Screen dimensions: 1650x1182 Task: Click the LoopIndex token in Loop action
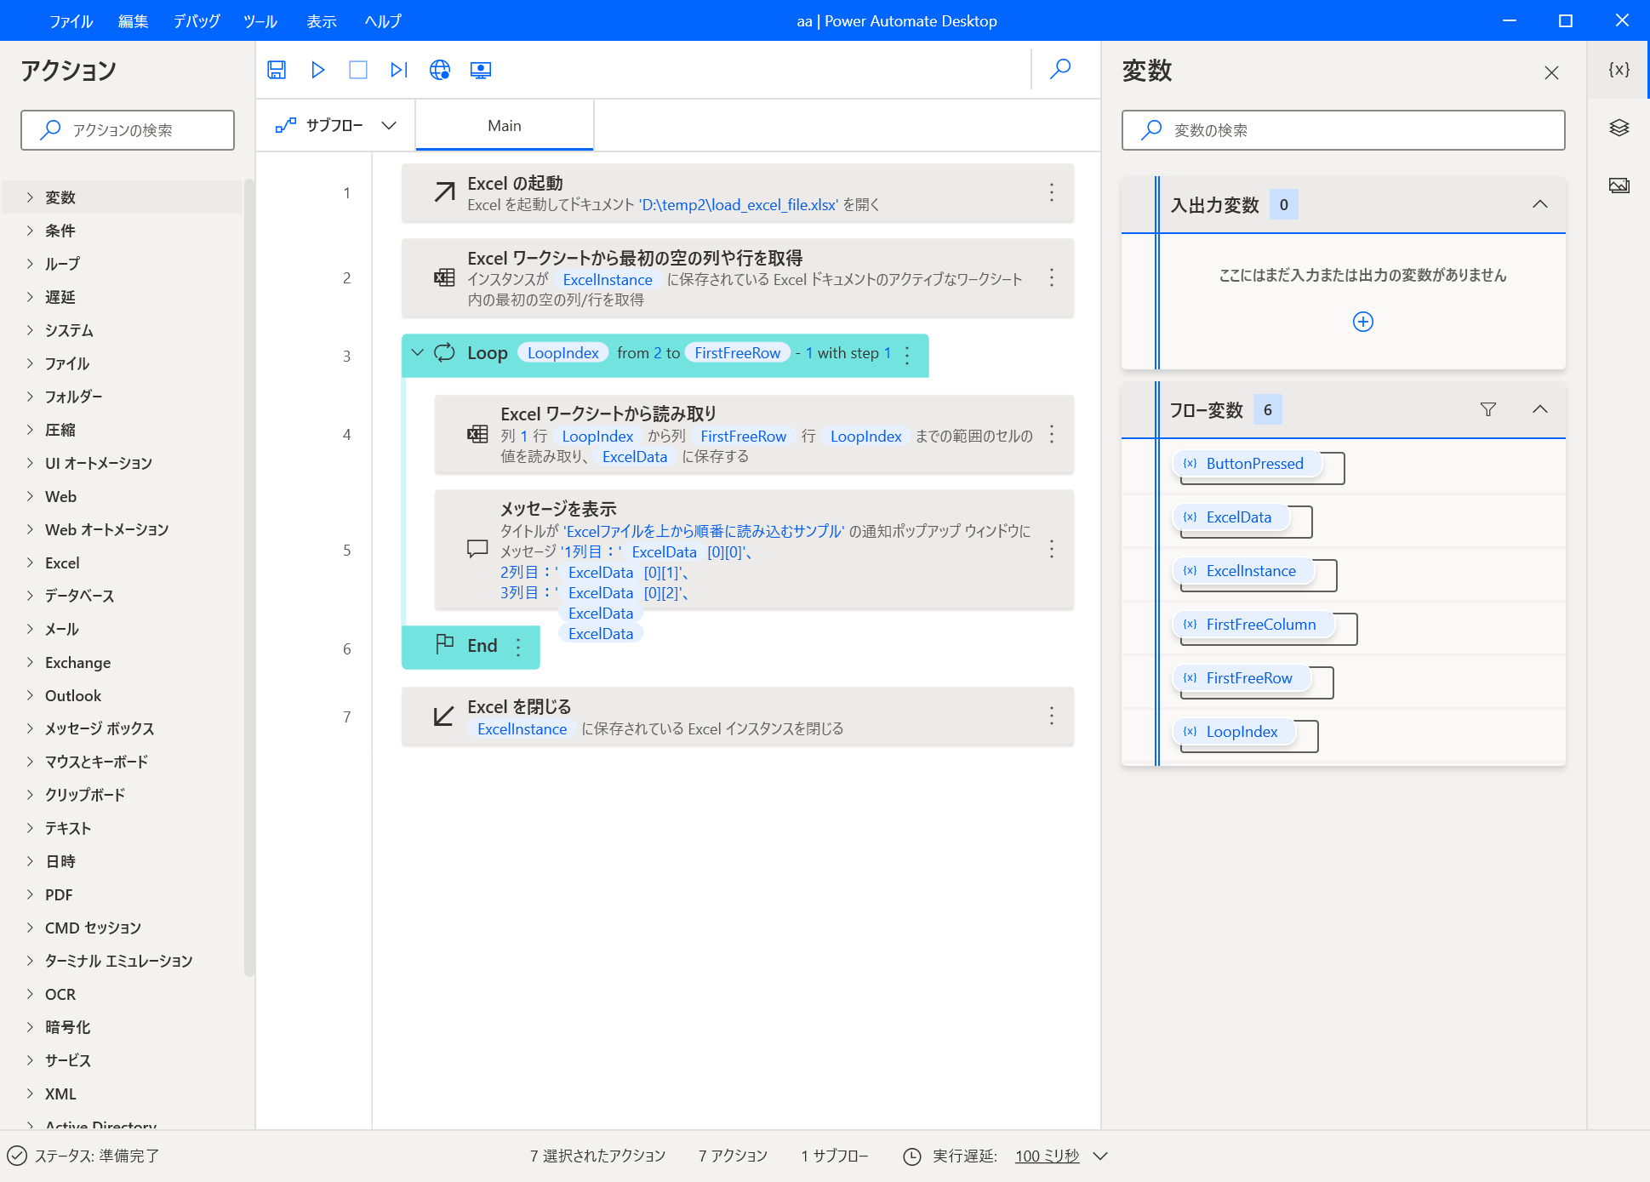pyautogui.click(x=562, y=353)
